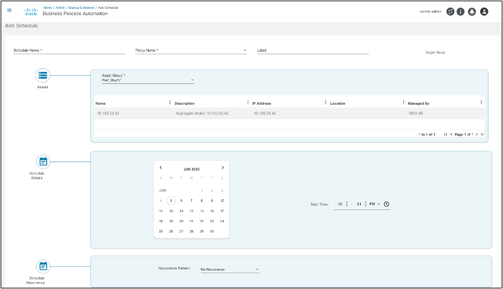Sort by the Name column header

pyautogui.click(x=100, y=103)
